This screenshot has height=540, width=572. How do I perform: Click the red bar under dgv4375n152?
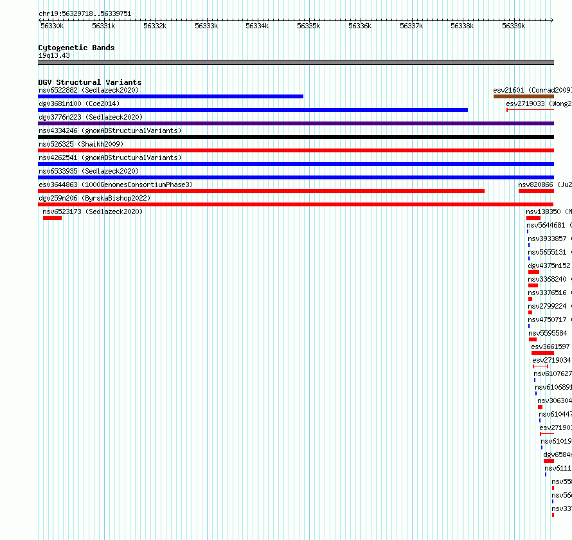coord(533,272)
